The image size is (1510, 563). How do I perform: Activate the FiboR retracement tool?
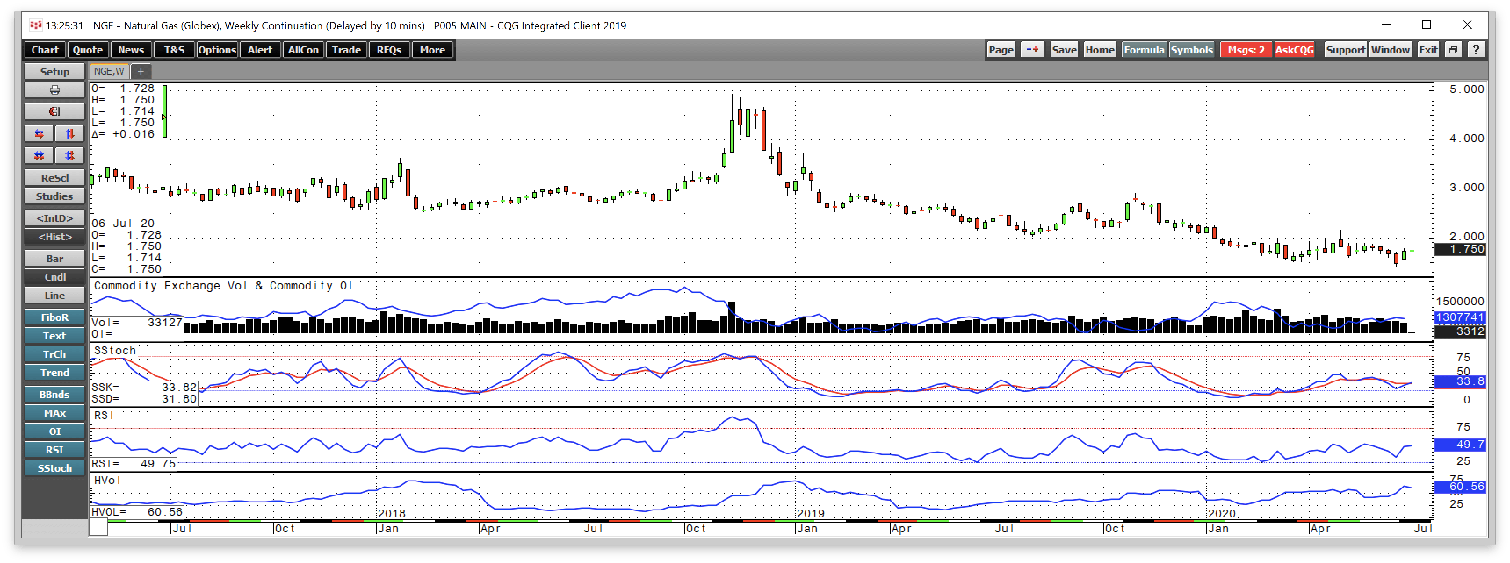54,317
